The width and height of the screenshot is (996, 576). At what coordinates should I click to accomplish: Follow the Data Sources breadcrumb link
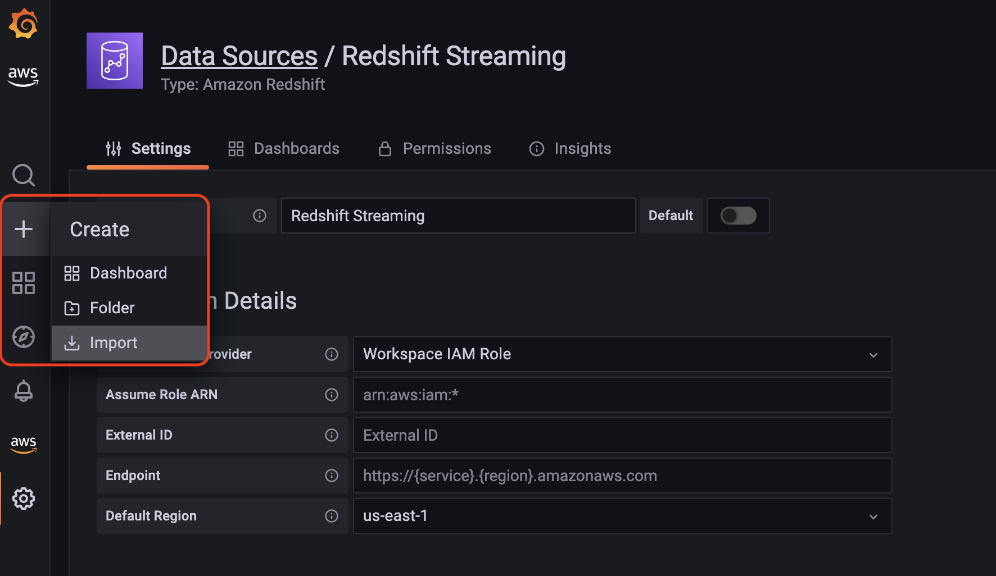pos(239,56)
